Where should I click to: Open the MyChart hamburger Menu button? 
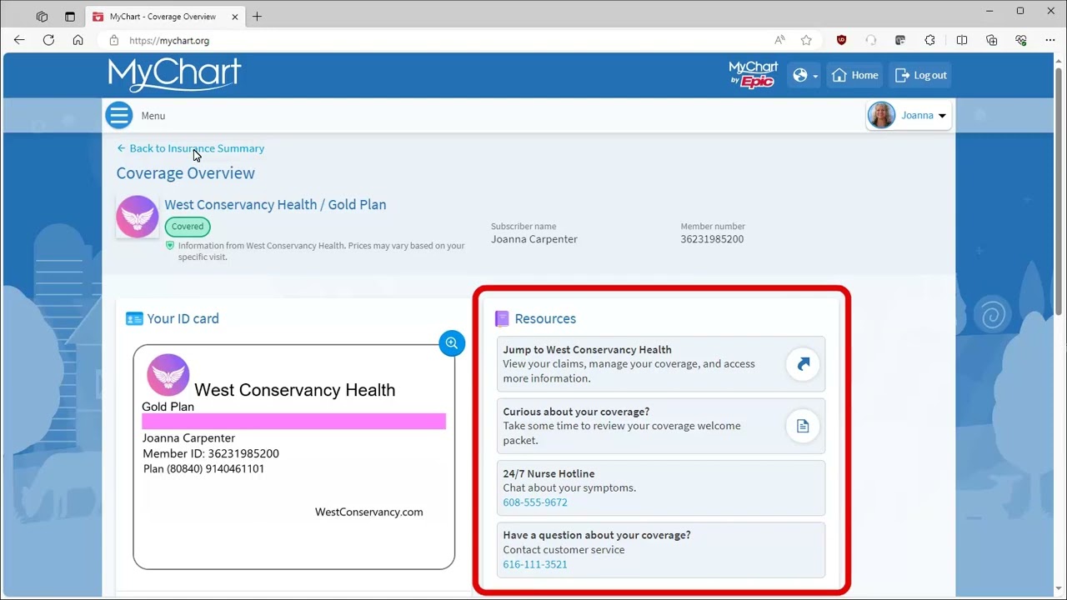(119, 115)
